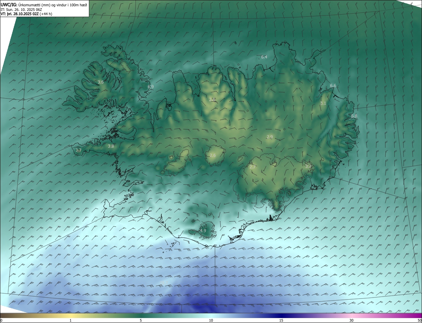Screen dimensions: 422x323
Task: Click the 'VT: þri. 28.10.2025 02Z (+44 h)' line
Action: [26, 14]
